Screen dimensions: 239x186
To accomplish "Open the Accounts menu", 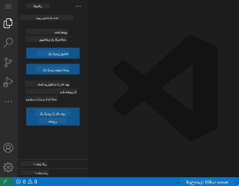I will point(8,148).
